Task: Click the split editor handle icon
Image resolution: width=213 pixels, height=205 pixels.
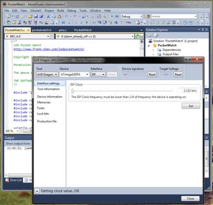Action: (142, 41)
